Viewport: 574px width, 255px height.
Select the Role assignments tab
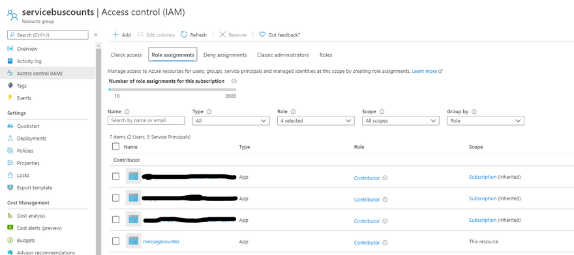[173, 55]
